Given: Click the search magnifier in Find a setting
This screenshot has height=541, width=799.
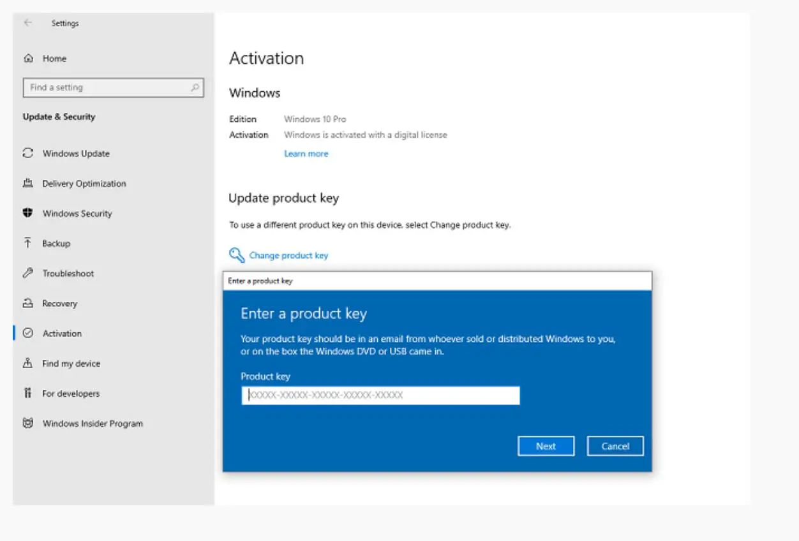Looking at the screenshot, I should click(195, 87).
